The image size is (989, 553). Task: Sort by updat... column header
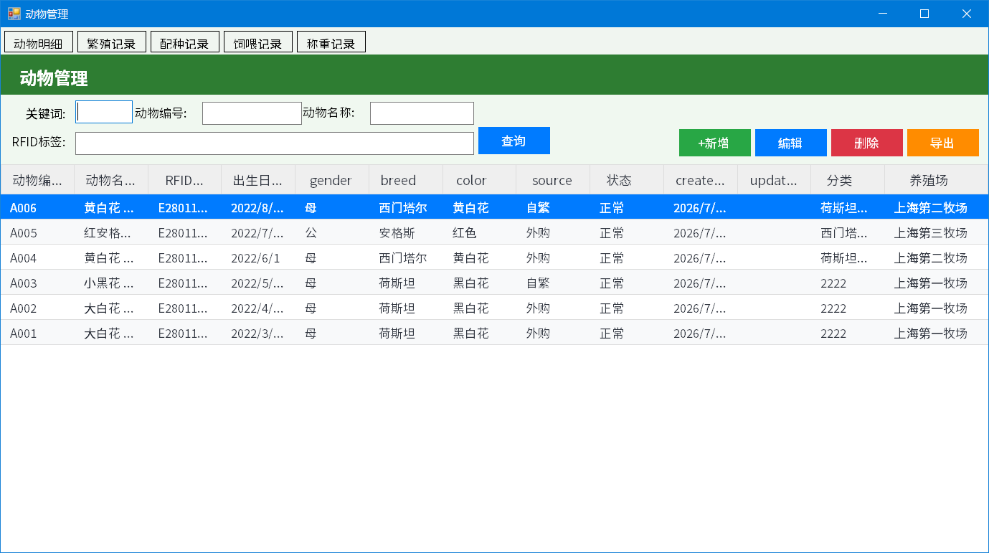774,180
